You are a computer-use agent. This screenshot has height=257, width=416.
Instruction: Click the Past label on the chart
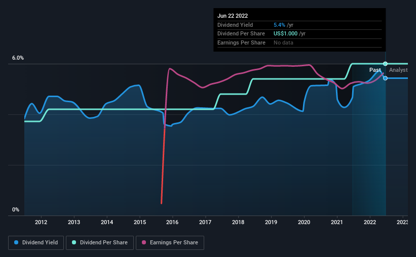375,70
